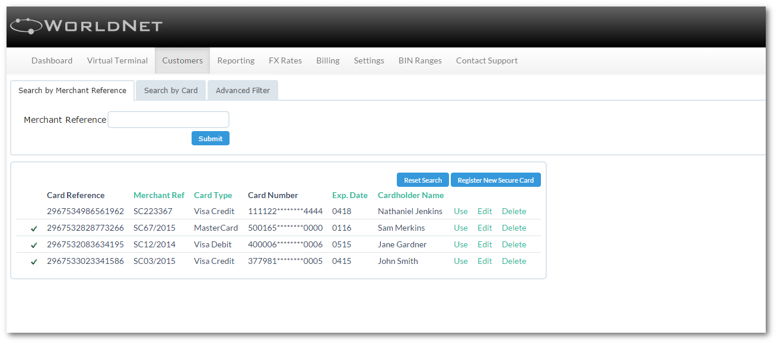This screenshot has height=344, width=777.
Task: Click Use for Nathaniel Jenkins card
Action: 461,211
